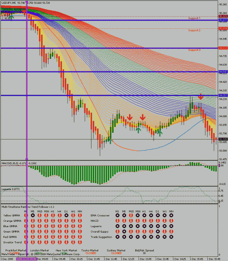228x261 pixels.
Task: Click the Yellow GMMA D1 black ring indicator
Action: pyautogui.click(x=66, y=215)
